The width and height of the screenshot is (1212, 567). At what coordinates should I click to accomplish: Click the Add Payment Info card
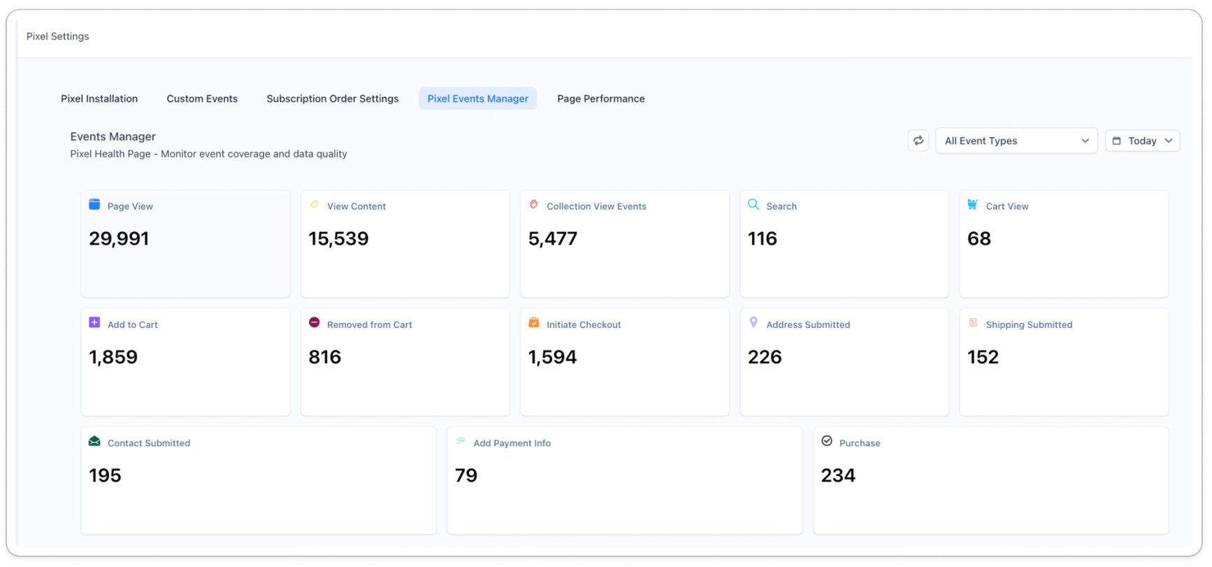[x=624, y=480]
